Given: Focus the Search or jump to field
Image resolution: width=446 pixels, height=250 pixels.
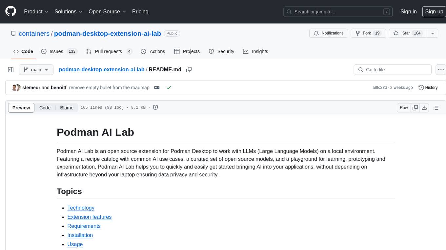Looking at the screenshot, I should click(338, 12).
